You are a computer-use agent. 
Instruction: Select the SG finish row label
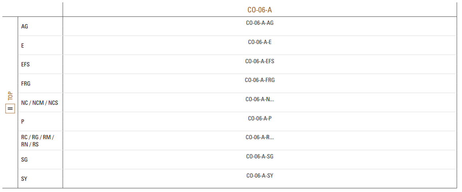24,160
